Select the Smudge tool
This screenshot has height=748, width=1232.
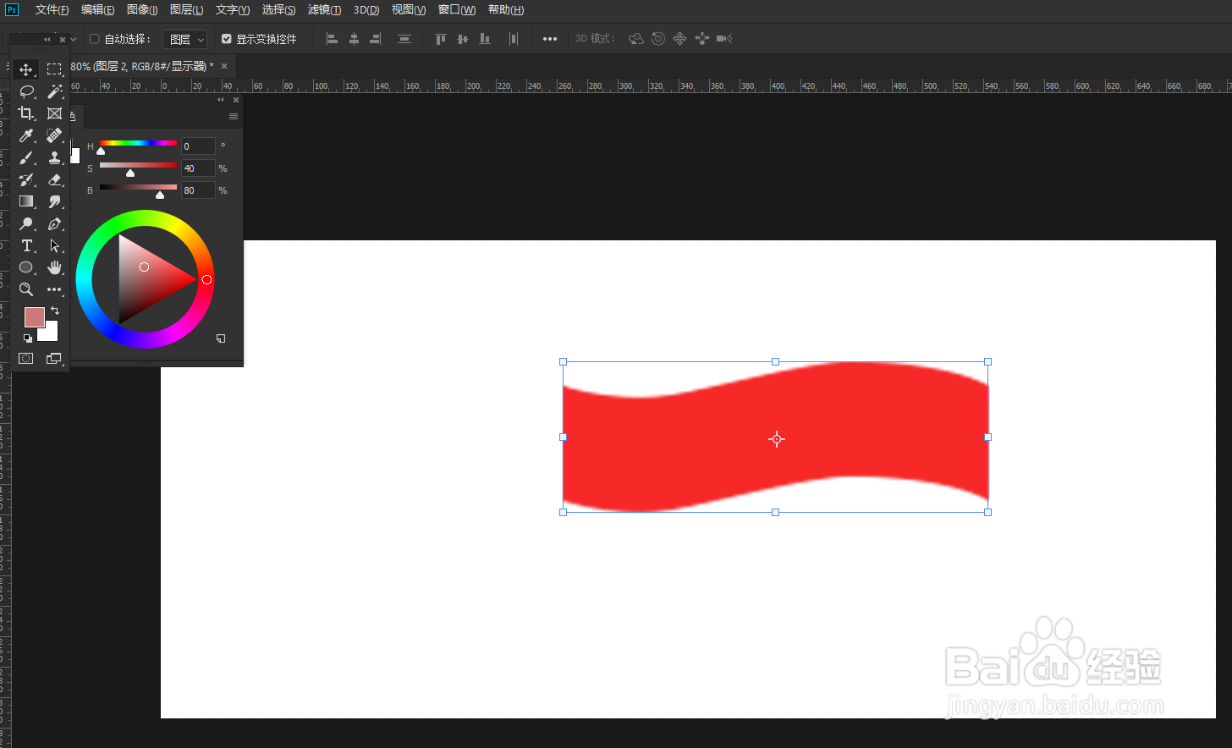click(x=54, y=201)
